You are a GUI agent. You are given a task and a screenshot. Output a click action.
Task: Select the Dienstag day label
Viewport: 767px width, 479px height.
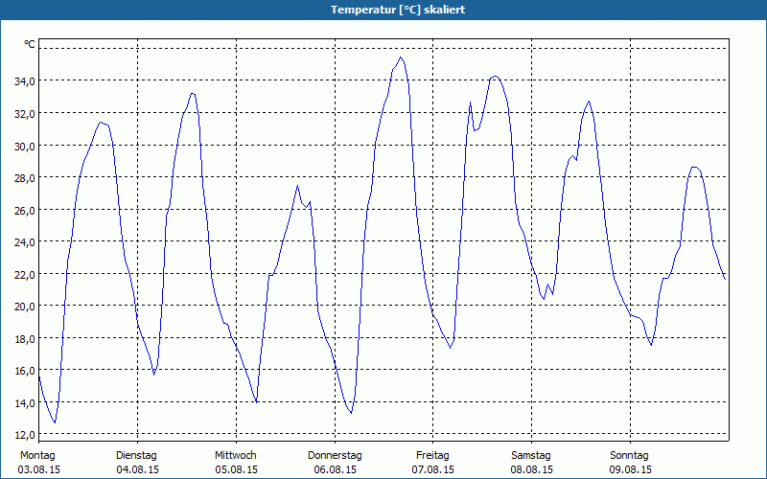136,456
